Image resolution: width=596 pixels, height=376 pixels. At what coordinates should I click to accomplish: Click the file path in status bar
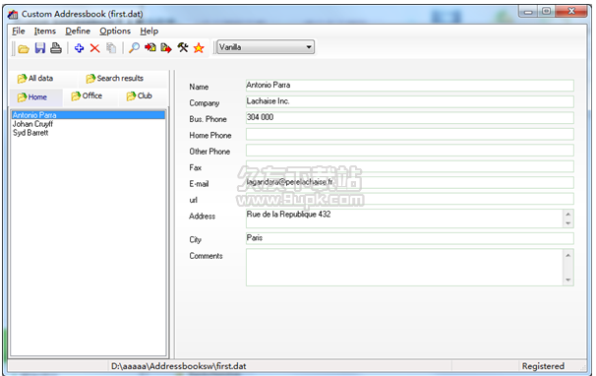(179, 366)
